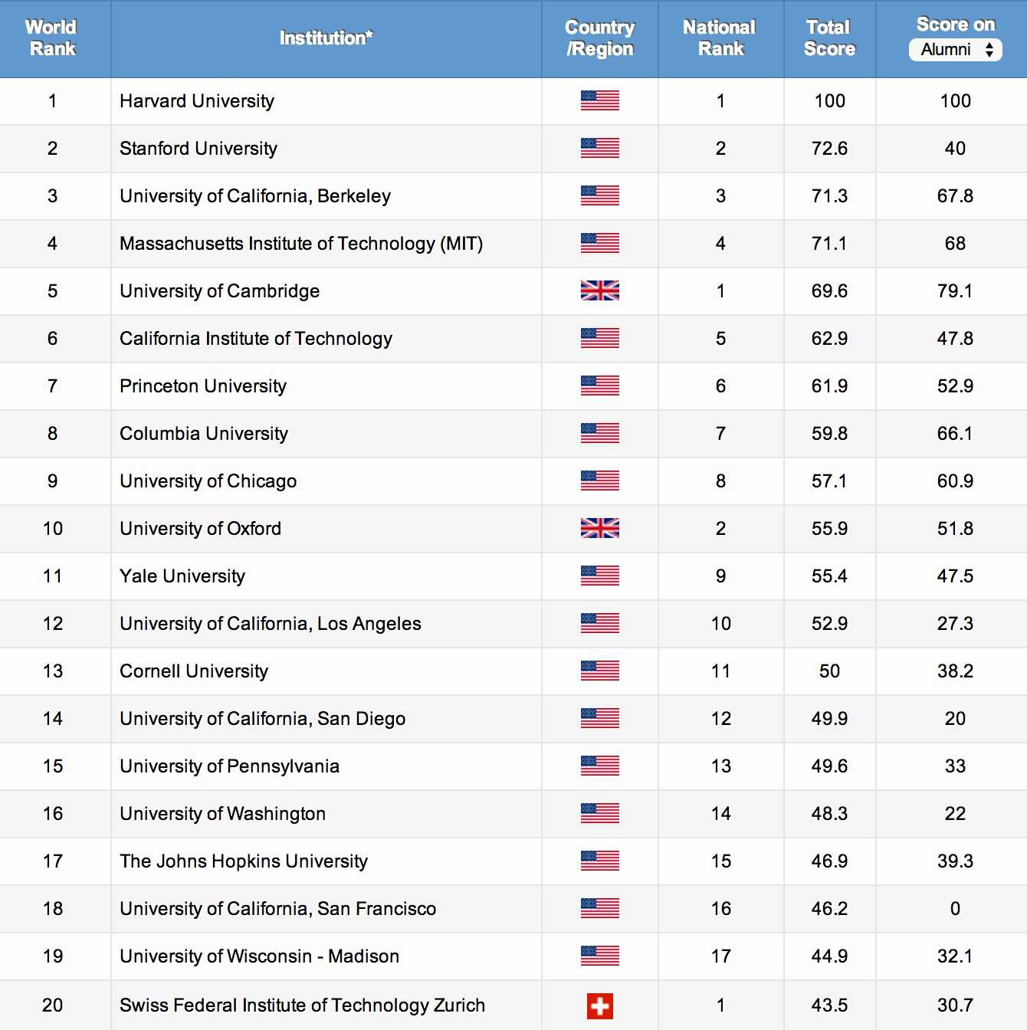Click Oxford's total score 55.9
1027x1030 pixels.
click(x=829, y=529)
